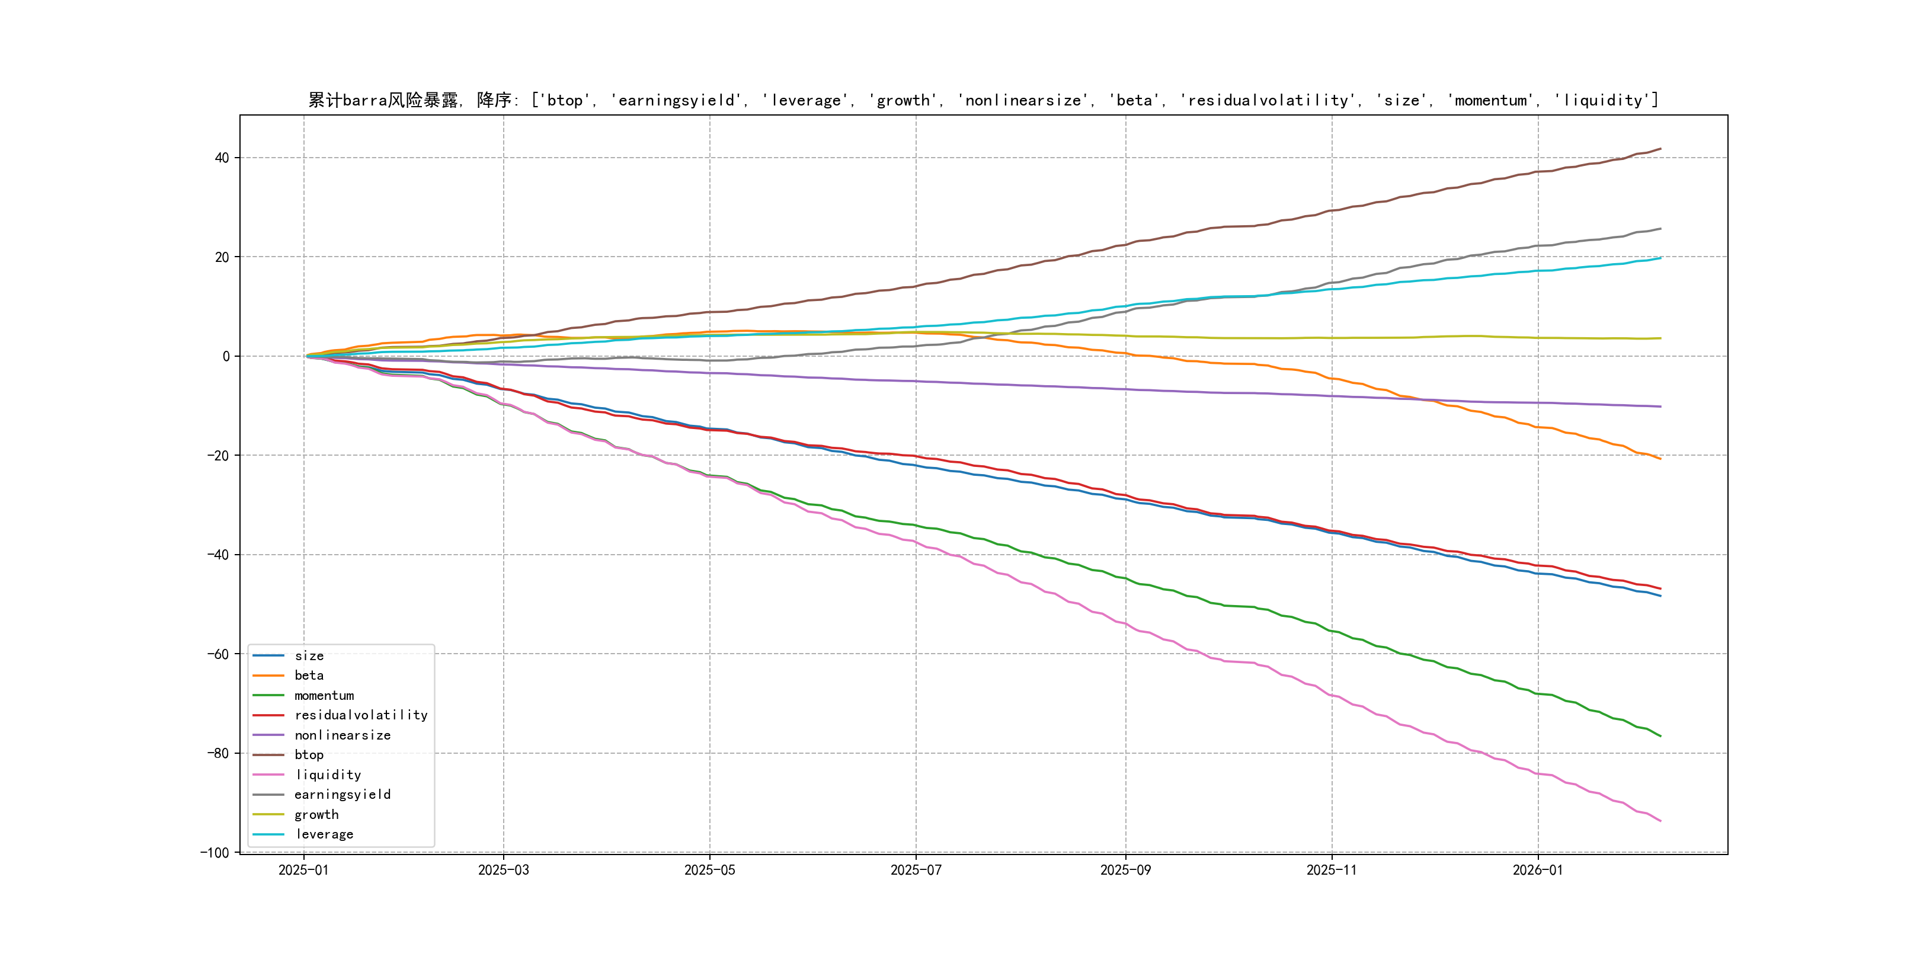The height and width of the screenshot is (960, 1920).
Task: Click the nonlinearsize legend entry
Action: pyautogui.click(x=342, y=735)
